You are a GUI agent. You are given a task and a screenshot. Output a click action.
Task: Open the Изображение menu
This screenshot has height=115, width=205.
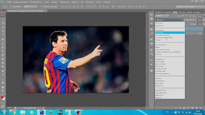[x=36, y=2]
